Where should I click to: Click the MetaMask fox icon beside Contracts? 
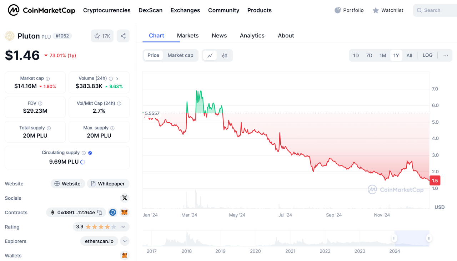(124, 213)
